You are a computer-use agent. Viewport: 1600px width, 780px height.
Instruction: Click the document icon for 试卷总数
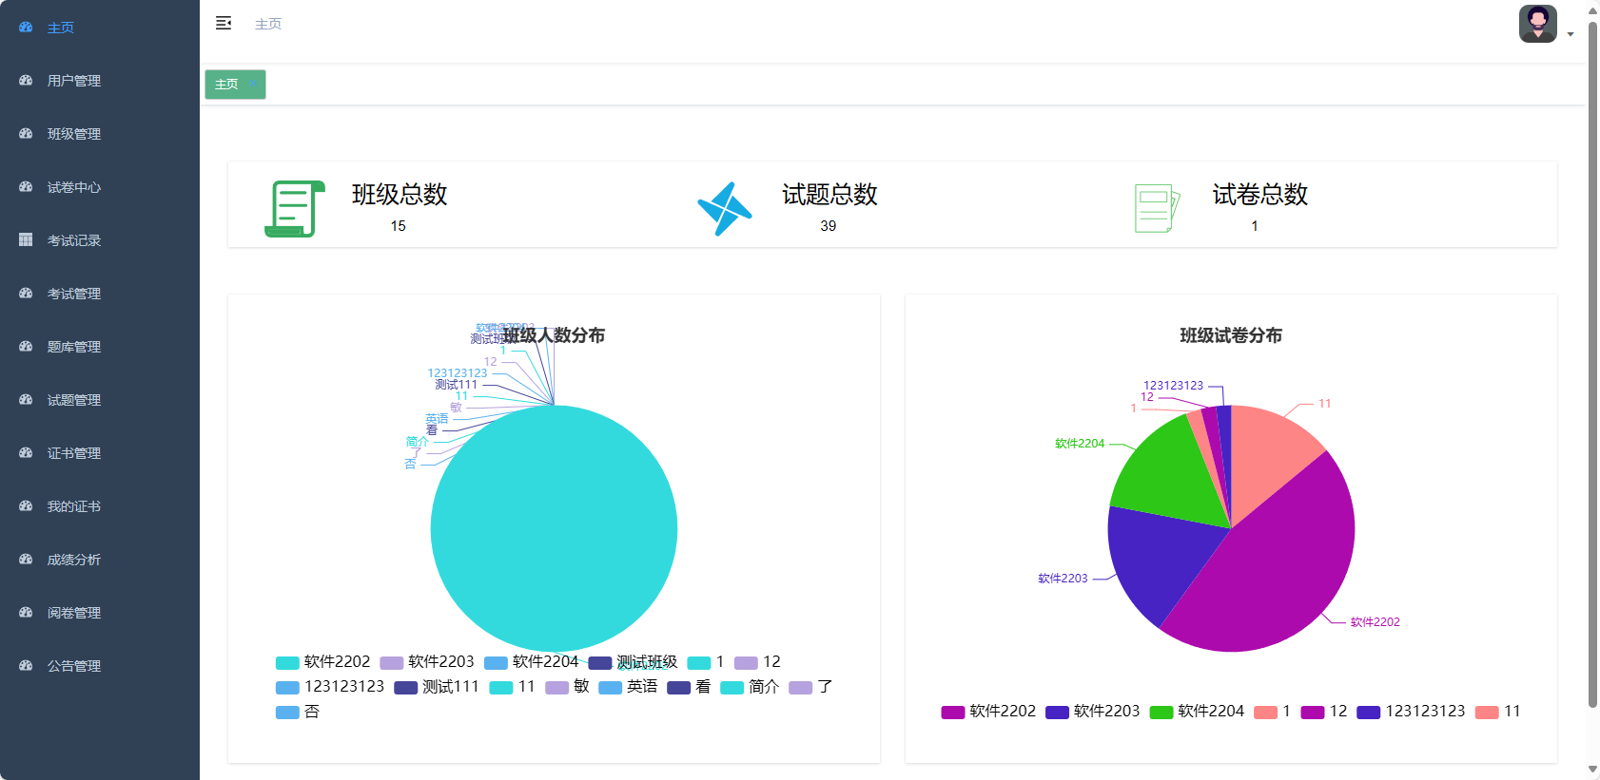click(1156, 208)
